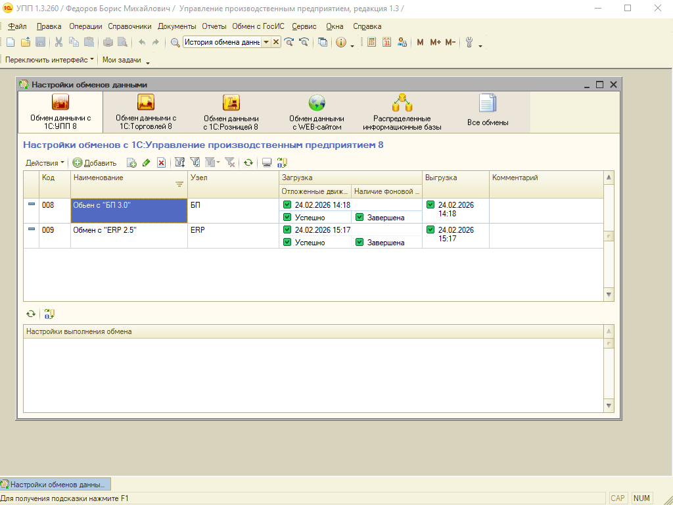673x505 pixels.
Task: Click the green refresh icon in list toolbar
Action: (x=248, y=163)
